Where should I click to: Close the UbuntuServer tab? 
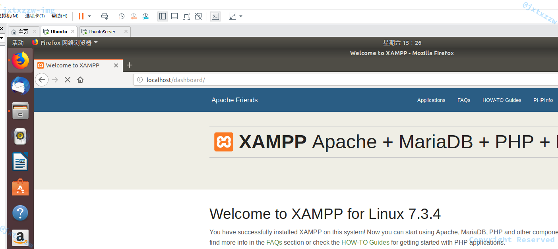click(126, 31)
